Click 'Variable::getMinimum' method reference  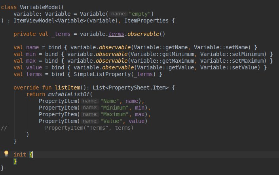tap(162, 54)
